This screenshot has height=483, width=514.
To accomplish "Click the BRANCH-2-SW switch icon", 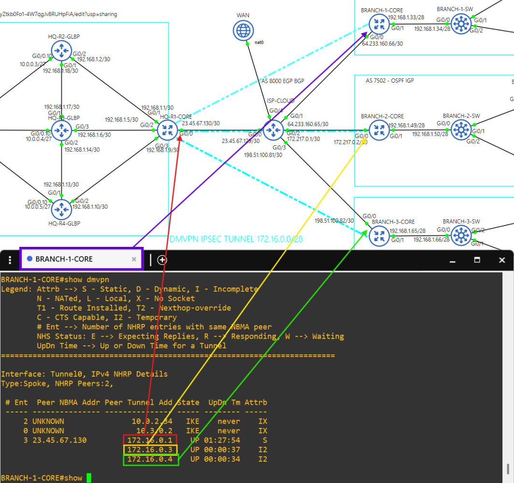I will click(x=462, y=129).
